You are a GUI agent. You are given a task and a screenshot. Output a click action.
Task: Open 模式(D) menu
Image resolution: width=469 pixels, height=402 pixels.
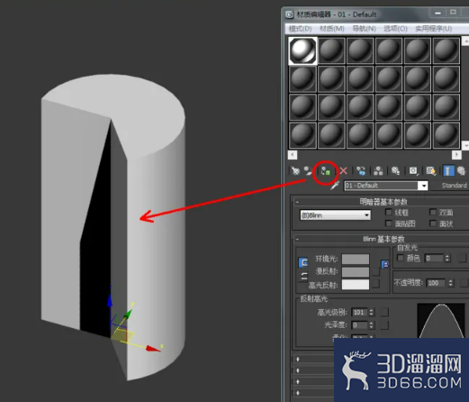[x=300, y=29]
